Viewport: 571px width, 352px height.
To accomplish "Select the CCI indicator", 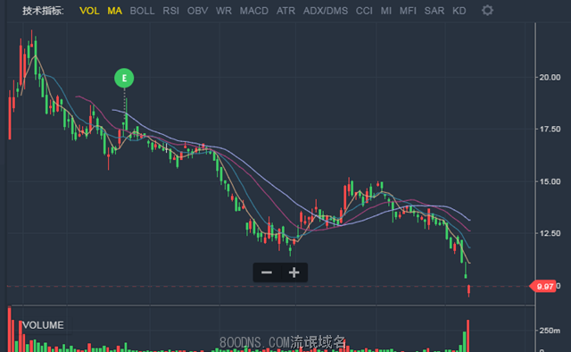I will point(364,11).
